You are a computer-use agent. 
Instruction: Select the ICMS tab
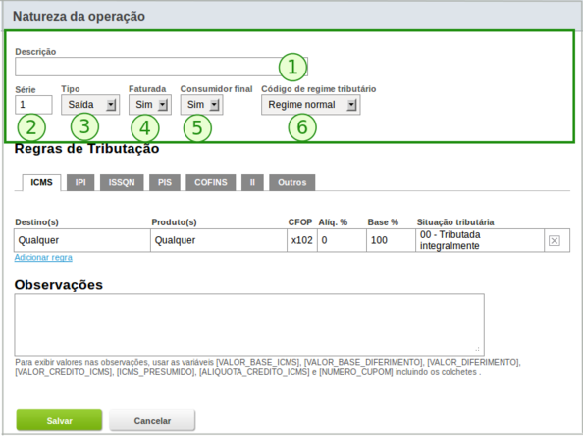click(41, 182)
